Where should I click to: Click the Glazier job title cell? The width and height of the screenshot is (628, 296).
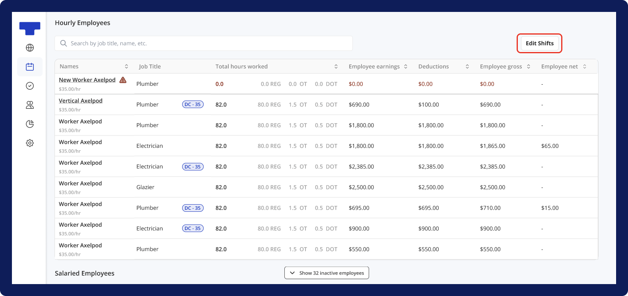(x=146, y=187)
